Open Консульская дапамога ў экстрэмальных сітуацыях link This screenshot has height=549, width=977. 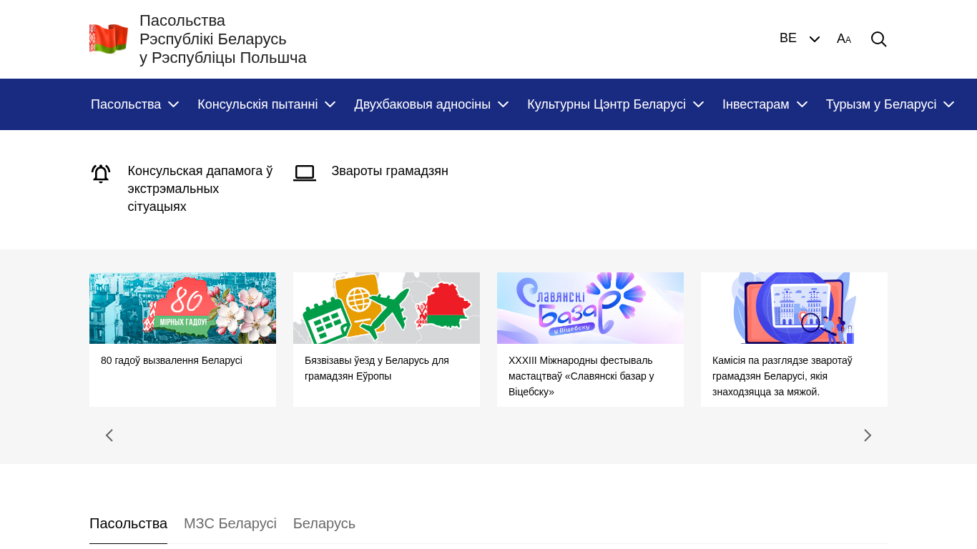(200, 189)
